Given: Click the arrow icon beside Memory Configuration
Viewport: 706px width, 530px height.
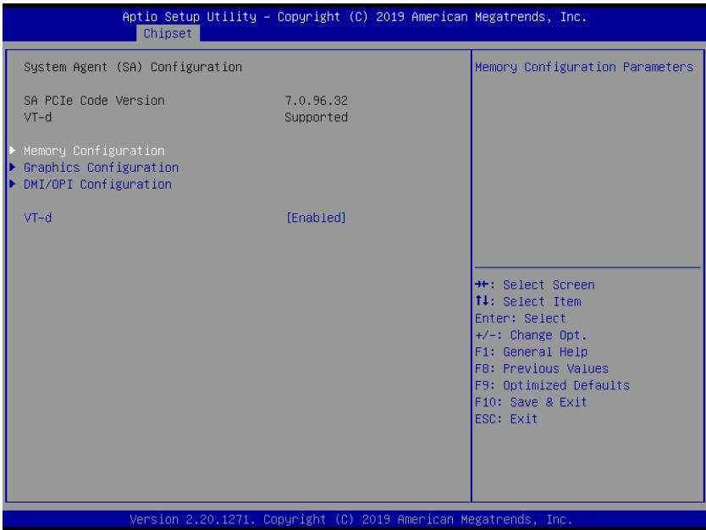Looking at the screenshot, I should [x=13, y=151].
